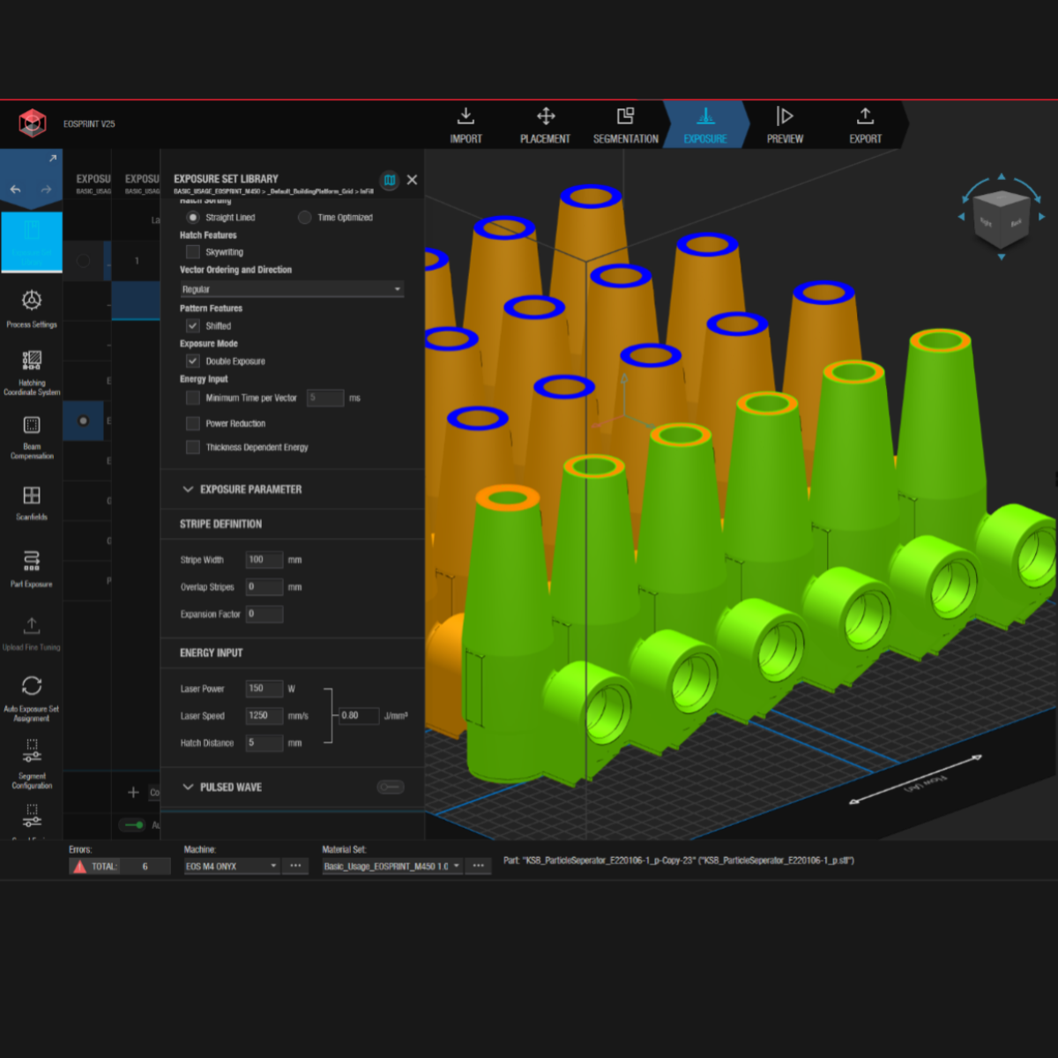Viewport: 1058px width, 1058px height.
Task: Enable Thickness Dependent Energy checkbox
Action: 192,447
